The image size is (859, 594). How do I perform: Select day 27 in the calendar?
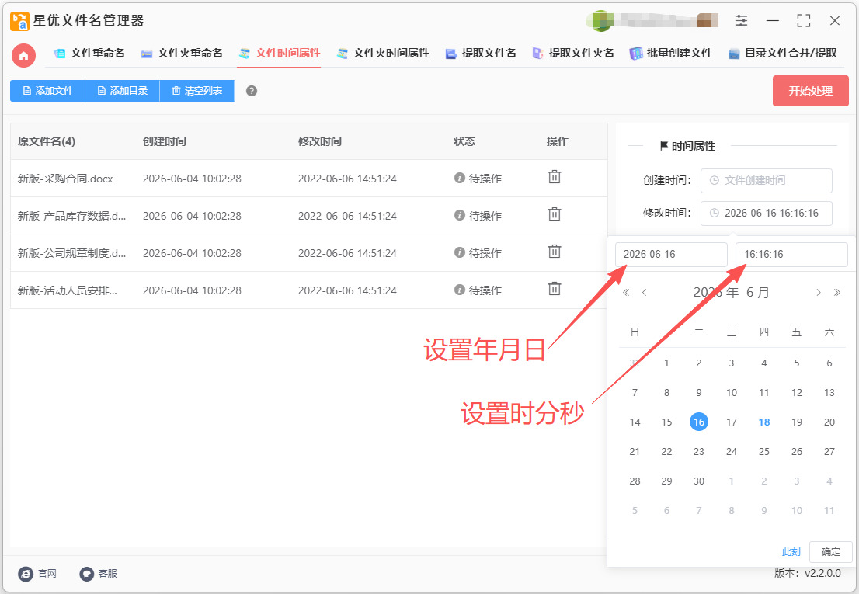(x=829, y=452)
